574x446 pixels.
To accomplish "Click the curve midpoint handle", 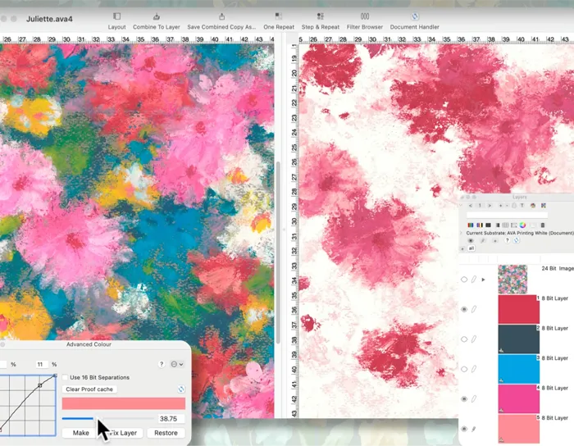I will [x=40, y=385].
